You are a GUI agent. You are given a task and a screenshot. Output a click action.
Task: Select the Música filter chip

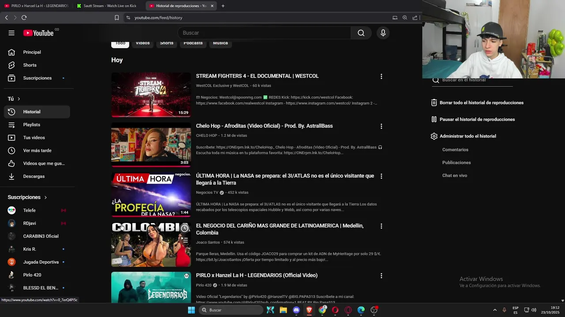click(x=220, y=43)
